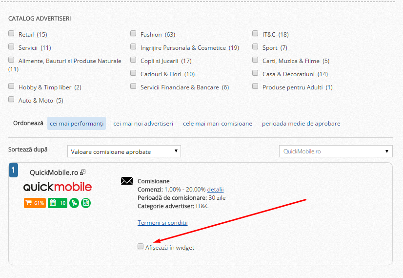Select Ingrijire Personala & Cosmetice checkbox

pos(133,46)
